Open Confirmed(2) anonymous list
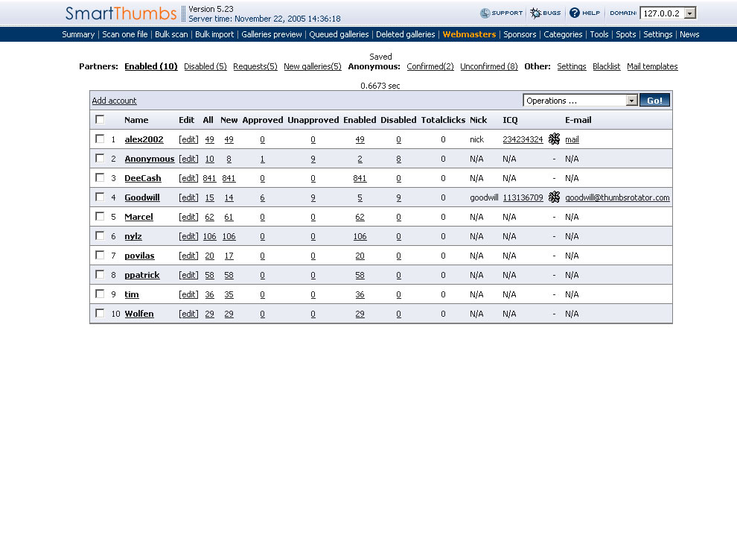Image resolution: width=737 pixels, height=541 pixels. 430,66
